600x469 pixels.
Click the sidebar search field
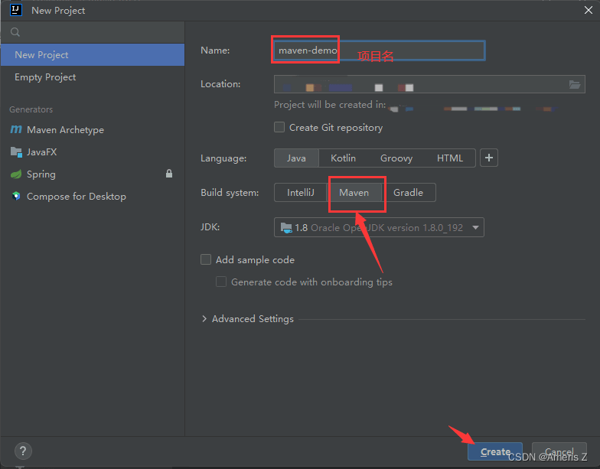pos(93,32)
